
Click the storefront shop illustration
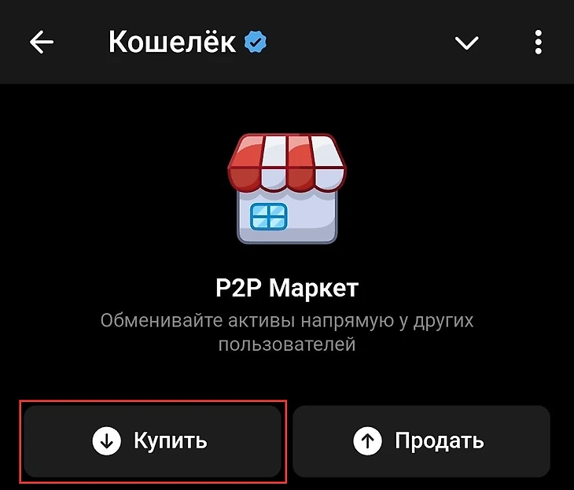pos(287,189)
